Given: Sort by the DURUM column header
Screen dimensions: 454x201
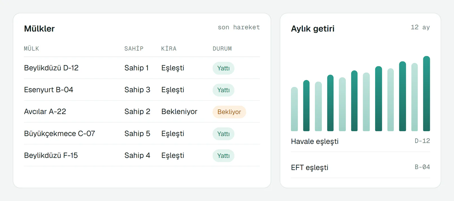Looking at the screenshot, I should coord(222,49).
